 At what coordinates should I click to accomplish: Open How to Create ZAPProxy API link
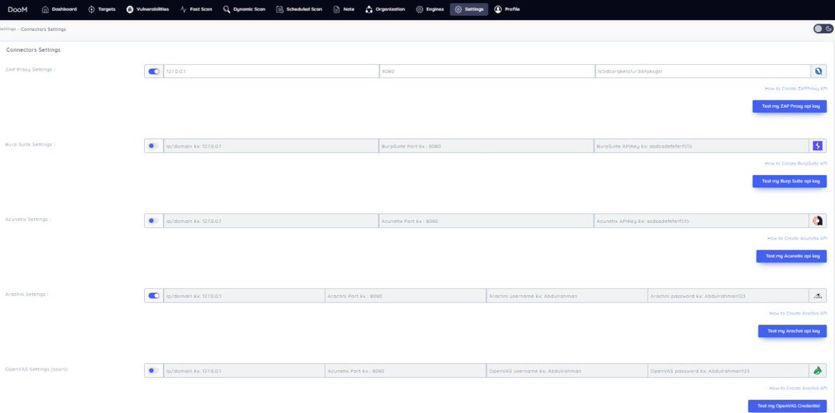point(796,88)
